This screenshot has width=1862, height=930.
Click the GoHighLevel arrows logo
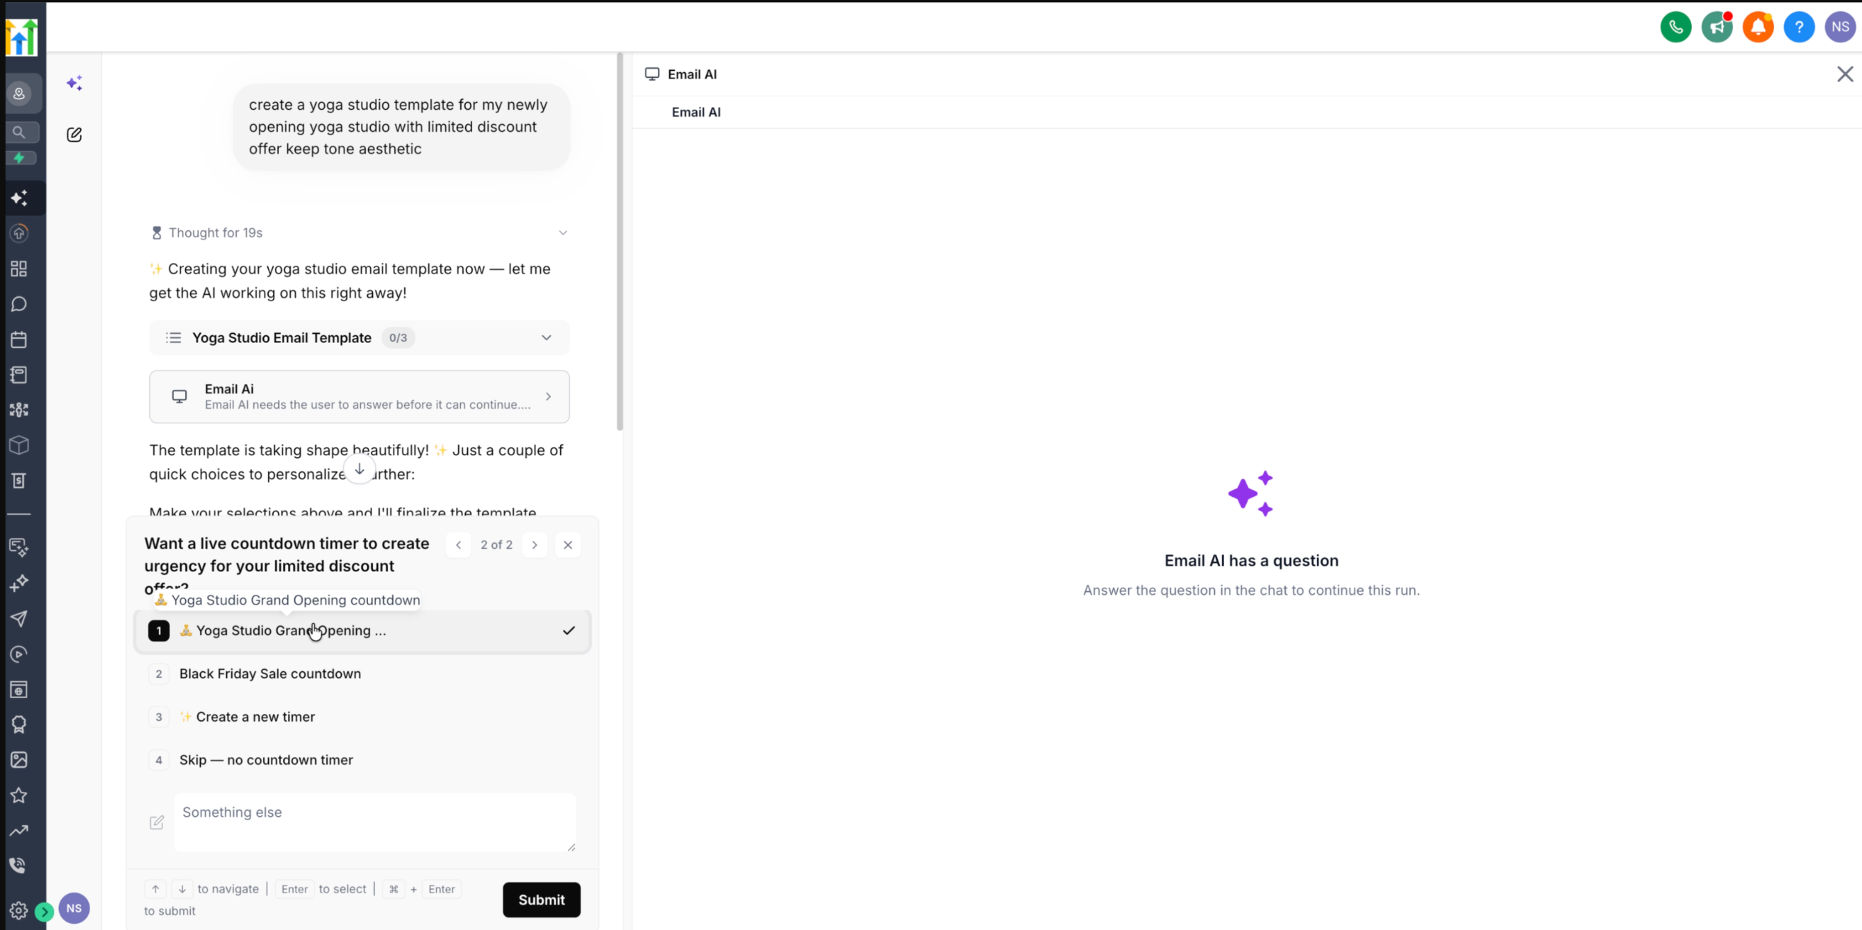click(22, 37)
